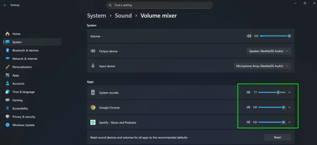The width and height of the screenshot is (317, 145).
Task: Click the system Volume slider
Action: pyautogui.click(x=276, y=36)
